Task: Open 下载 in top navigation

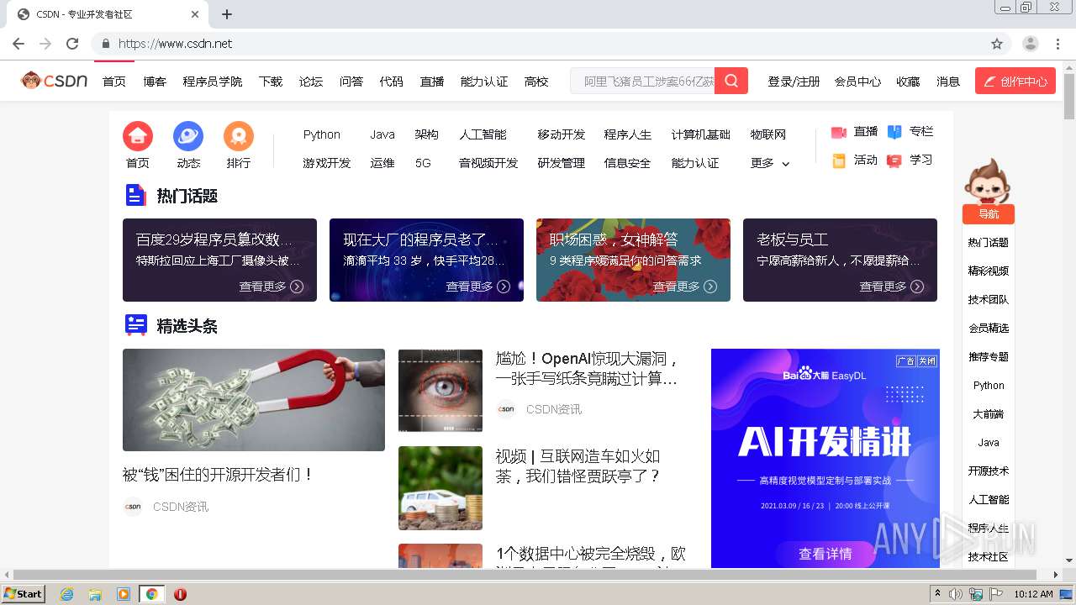Action: point(271,82)
